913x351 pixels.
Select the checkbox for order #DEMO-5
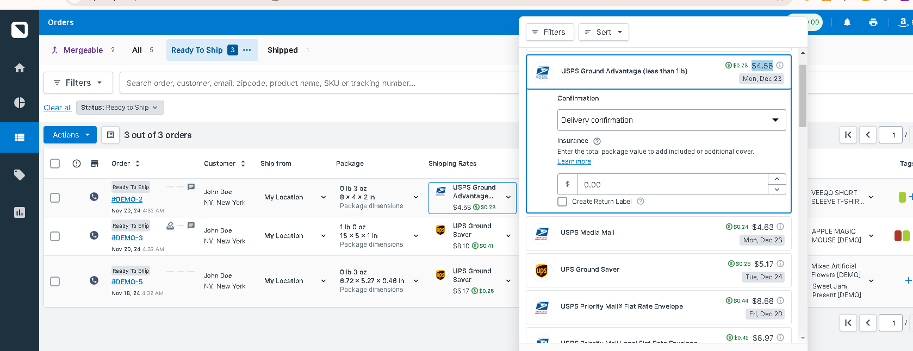click(55, 281)
